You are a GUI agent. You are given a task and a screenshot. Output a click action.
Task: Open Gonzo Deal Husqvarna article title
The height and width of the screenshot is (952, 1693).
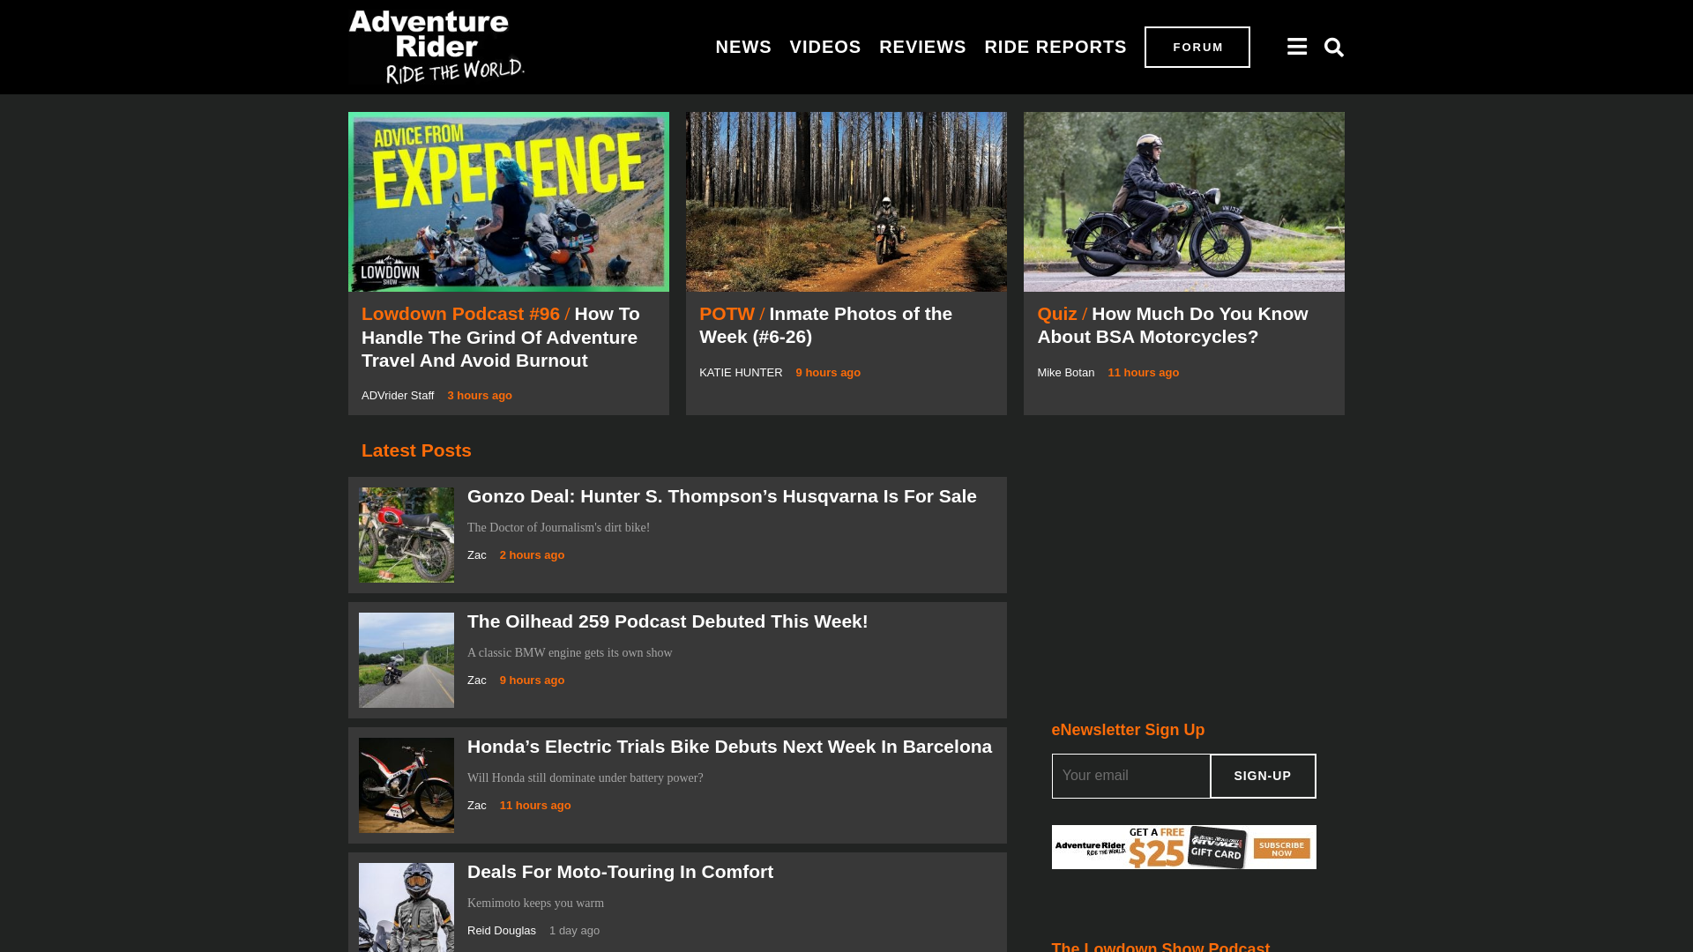[722, 496]
